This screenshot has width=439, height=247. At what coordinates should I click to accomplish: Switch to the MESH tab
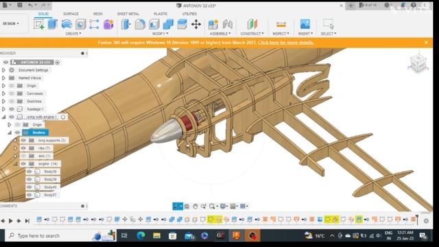[98, 14]
